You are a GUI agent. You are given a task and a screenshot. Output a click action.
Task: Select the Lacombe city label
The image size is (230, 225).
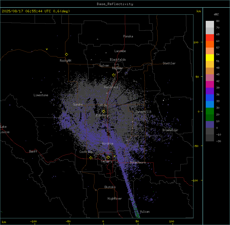pyautogui.click(x=120, y=51)
